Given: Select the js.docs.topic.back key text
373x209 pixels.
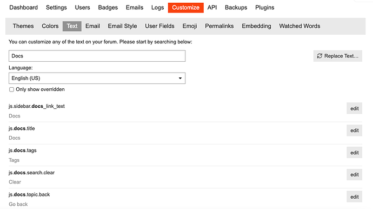Looking at the screenshot, I should point(29,194).
